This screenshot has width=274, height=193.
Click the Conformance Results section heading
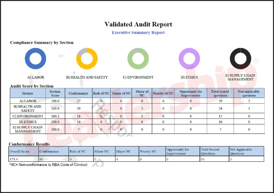tap(29, 144)
